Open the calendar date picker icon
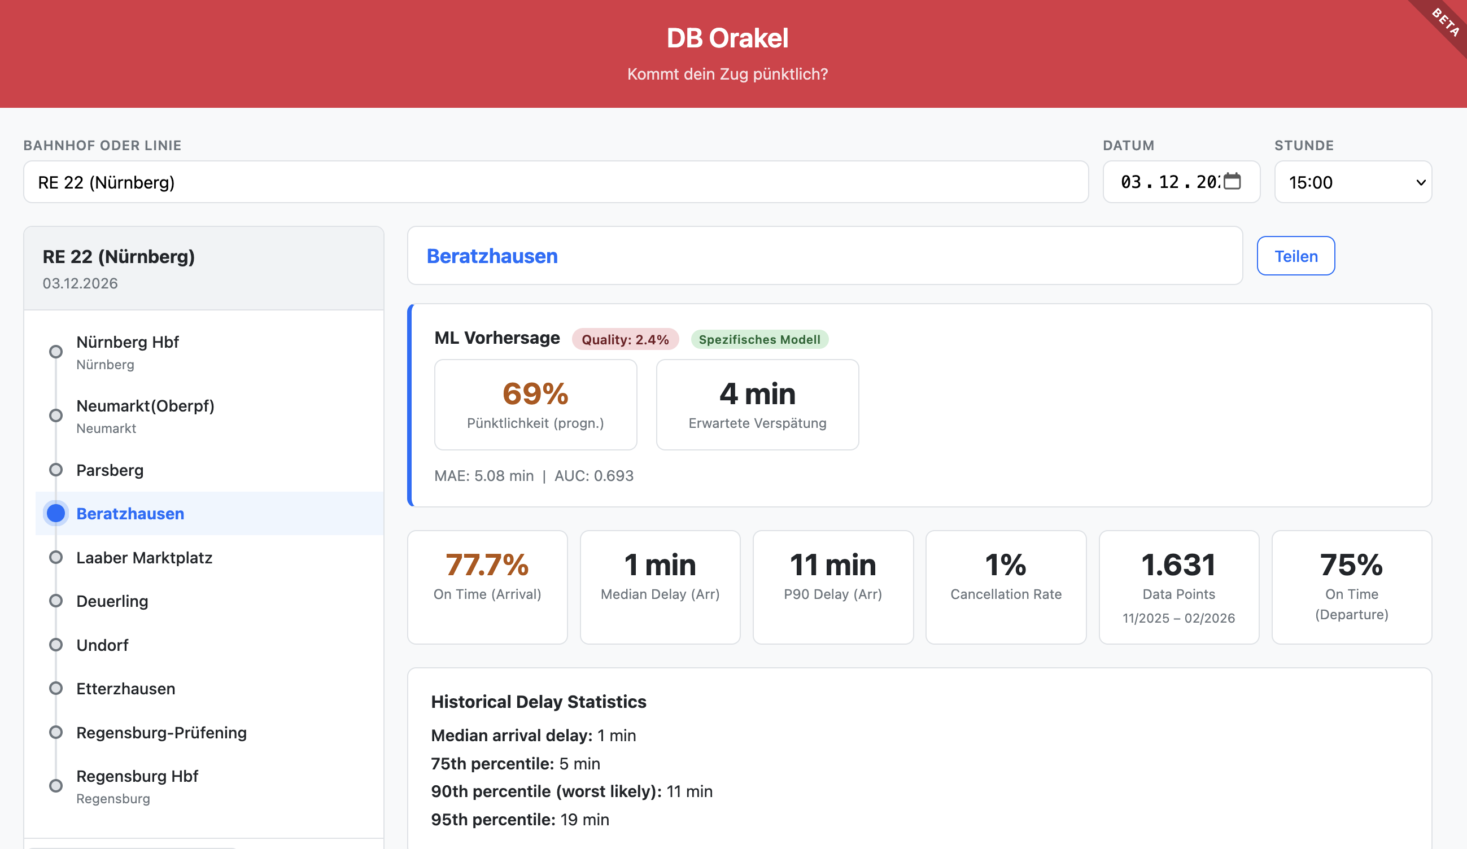Image resolution: width=1467 pixels, height=849 pixels. [1232, 182]
